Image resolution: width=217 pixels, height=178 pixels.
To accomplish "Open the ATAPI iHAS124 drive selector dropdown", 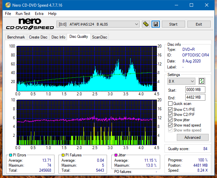I will [x=98, y=24].
